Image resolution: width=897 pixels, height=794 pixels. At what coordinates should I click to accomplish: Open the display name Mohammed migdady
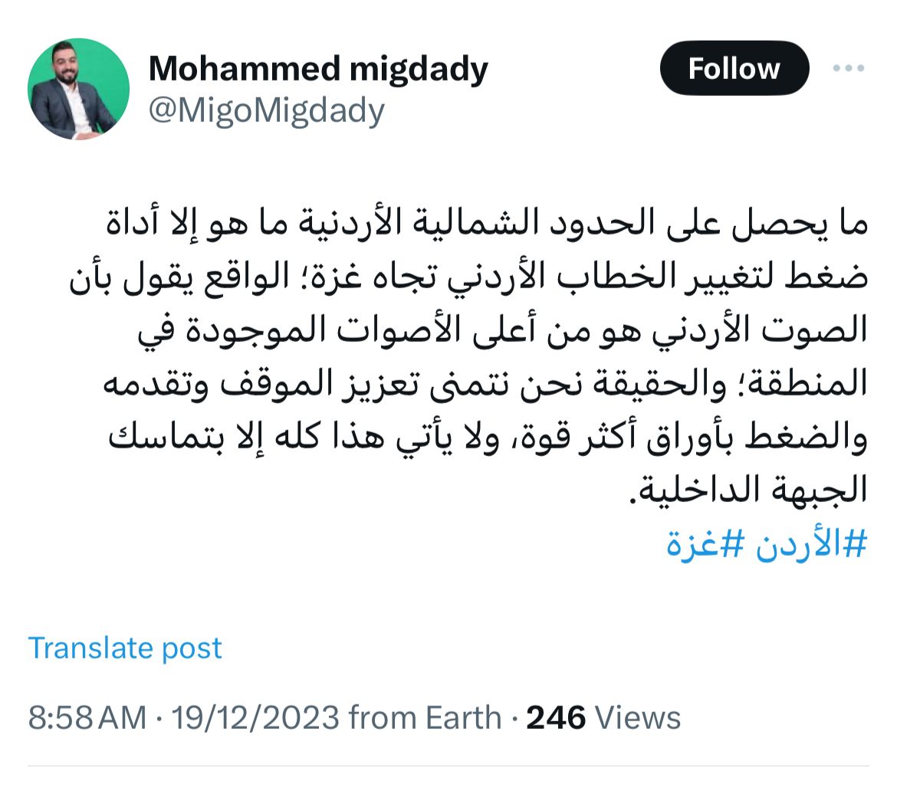tap(318, 69)
